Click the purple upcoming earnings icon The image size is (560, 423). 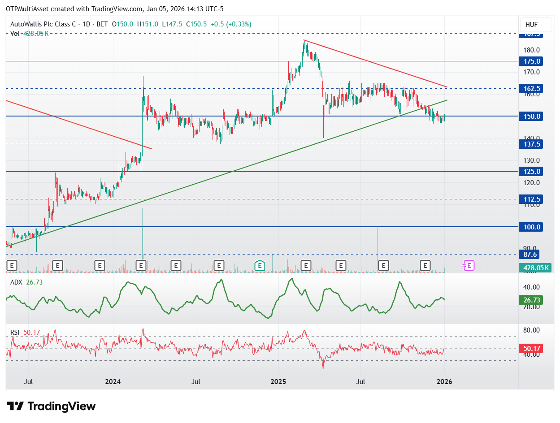point(469,266)
